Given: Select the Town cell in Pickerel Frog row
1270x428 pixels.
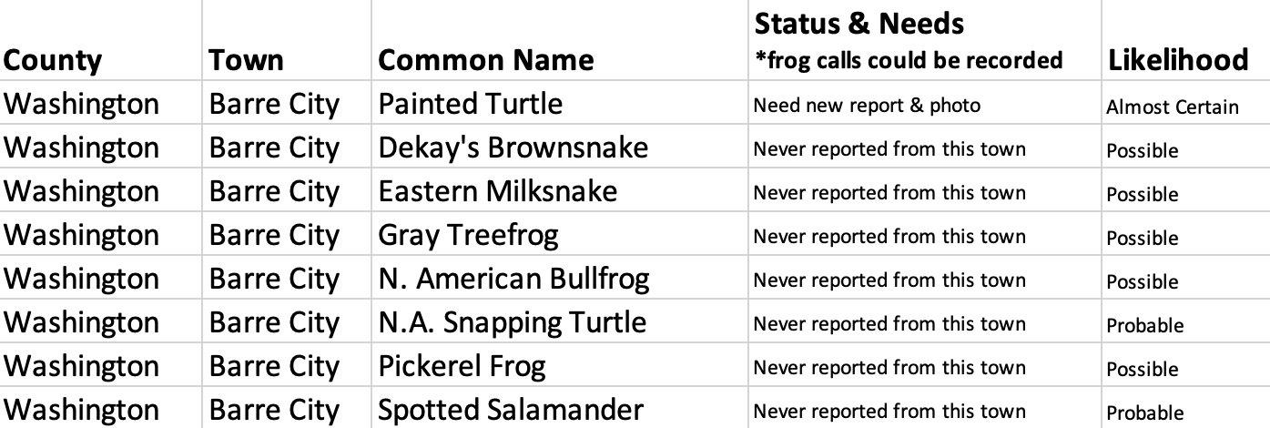Looking at the screenshot, I should pos(273,366).
